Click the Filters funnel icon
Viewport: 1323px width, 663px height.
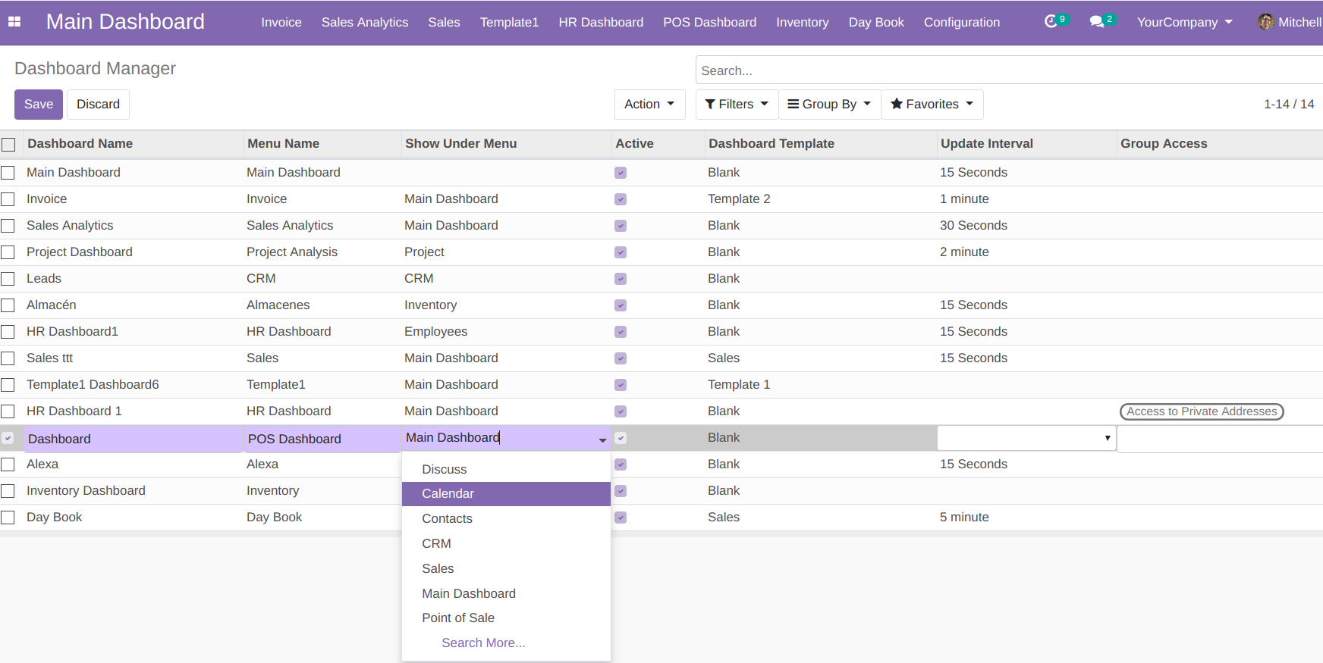(710, 105)
